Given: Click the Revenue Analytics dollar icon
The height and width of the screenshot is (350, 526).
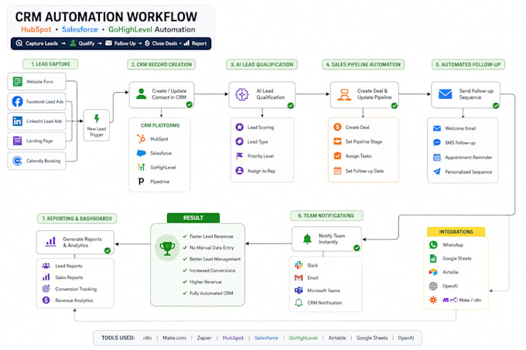Looking at the screenshot, I should pyautogui.click(x=46, y=300).
